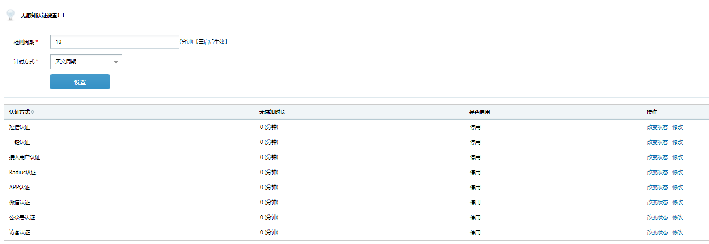Viewport: 709px width, 244px height.
Task: Click 修改 for 接入用户认证
Action: tap(678, 157)
